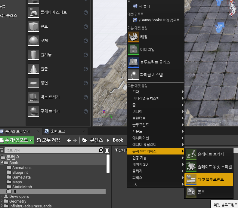Open the 추가/임포트 dropdown button
The image size is (238, 208).
pyautogui.click(x=17, y=140)
